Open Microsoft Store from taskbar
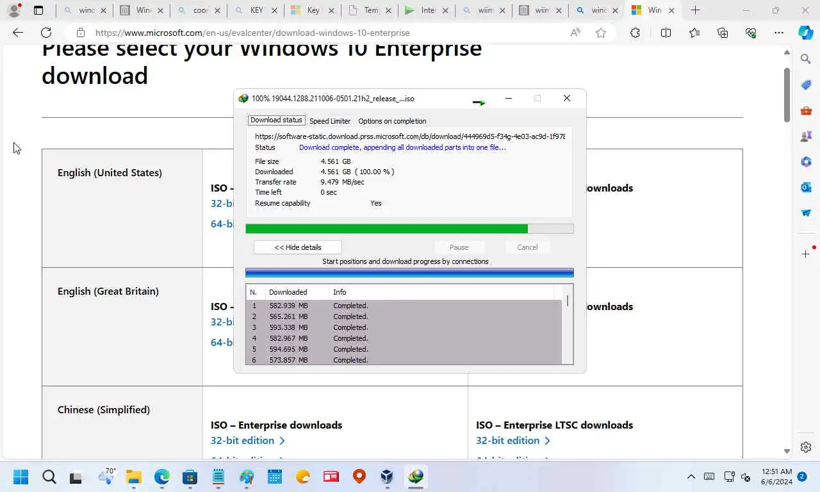820x492 pixels. coord(190,477)
